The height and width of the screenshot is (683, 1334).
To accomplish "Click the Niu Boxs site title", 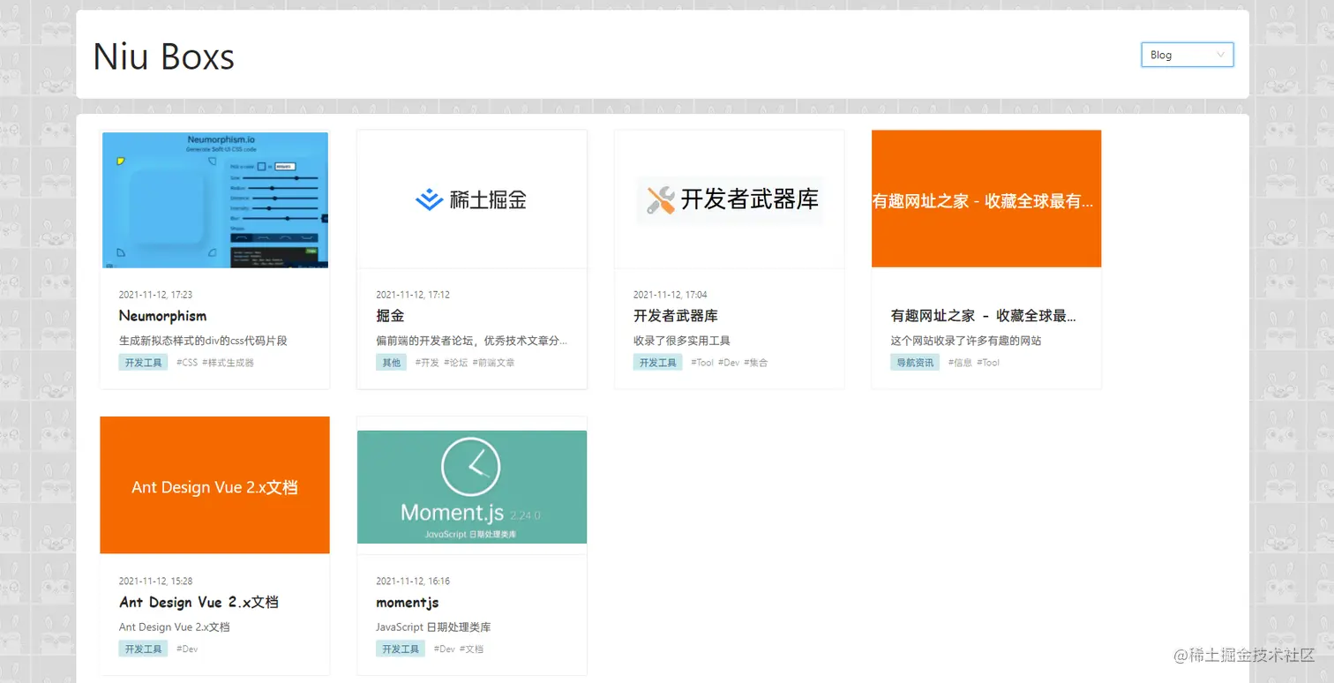I will 164,56.
